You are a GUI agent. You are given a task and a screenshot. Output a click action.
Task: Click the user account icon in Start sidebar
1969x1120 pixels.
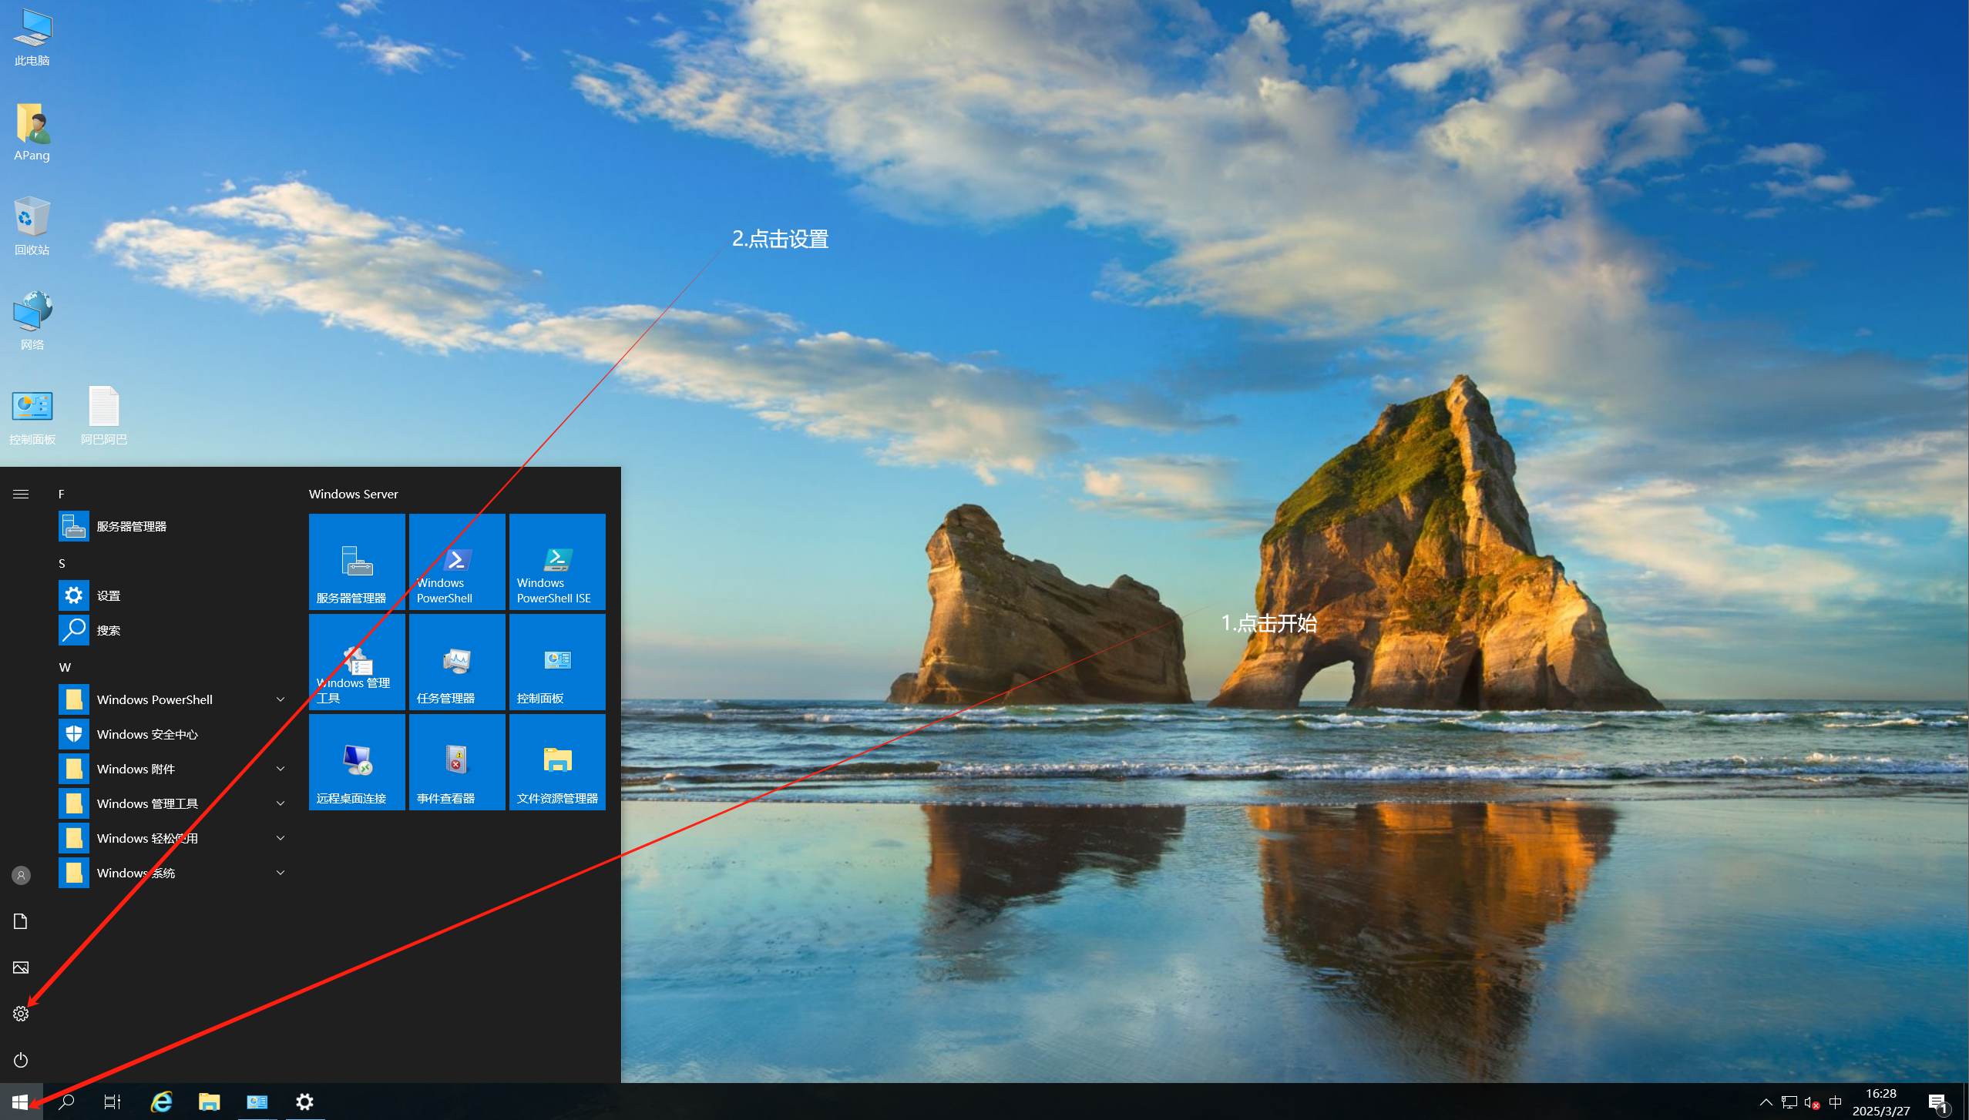pyautogui.click(x=21, y=875)
